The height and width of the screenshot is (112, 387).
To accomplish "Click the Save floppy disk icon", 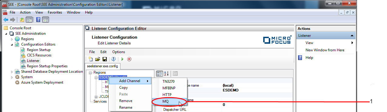I will pos(105,59).
